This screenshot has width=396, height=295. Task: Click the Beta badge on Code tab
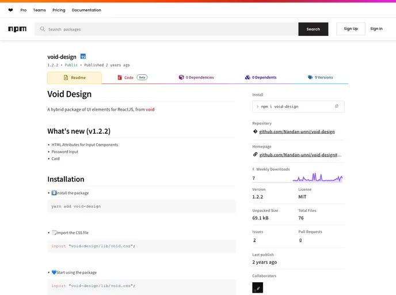142,77
